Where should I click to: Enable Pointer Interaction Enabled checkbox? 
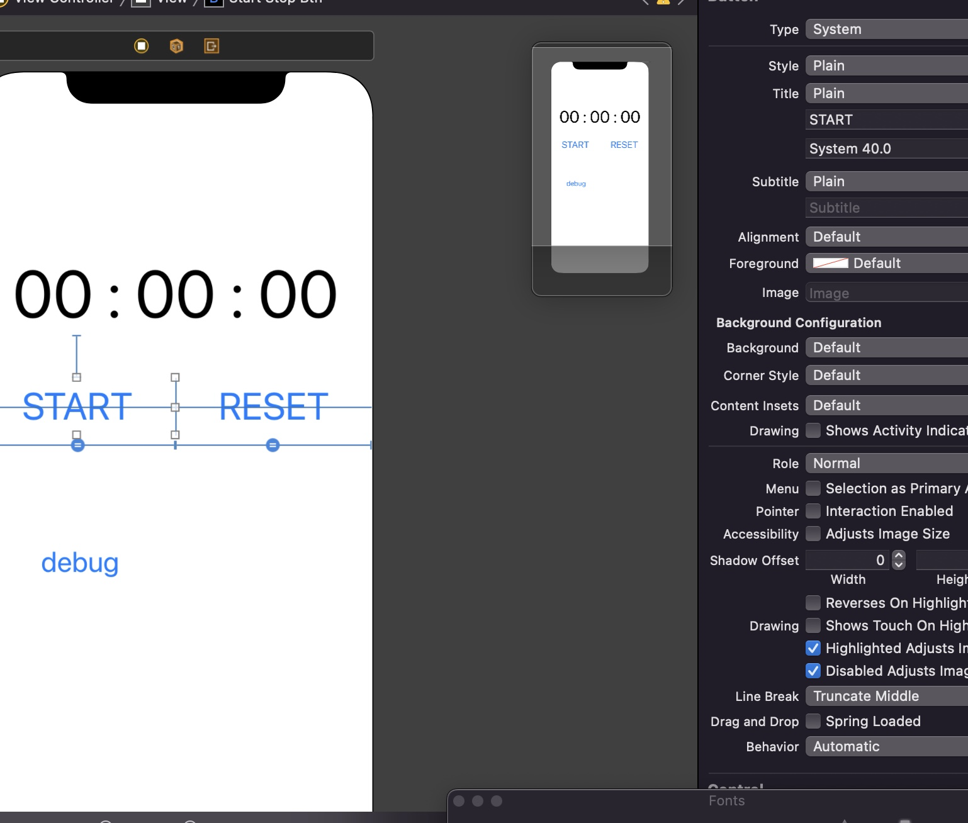click(813, 511)
